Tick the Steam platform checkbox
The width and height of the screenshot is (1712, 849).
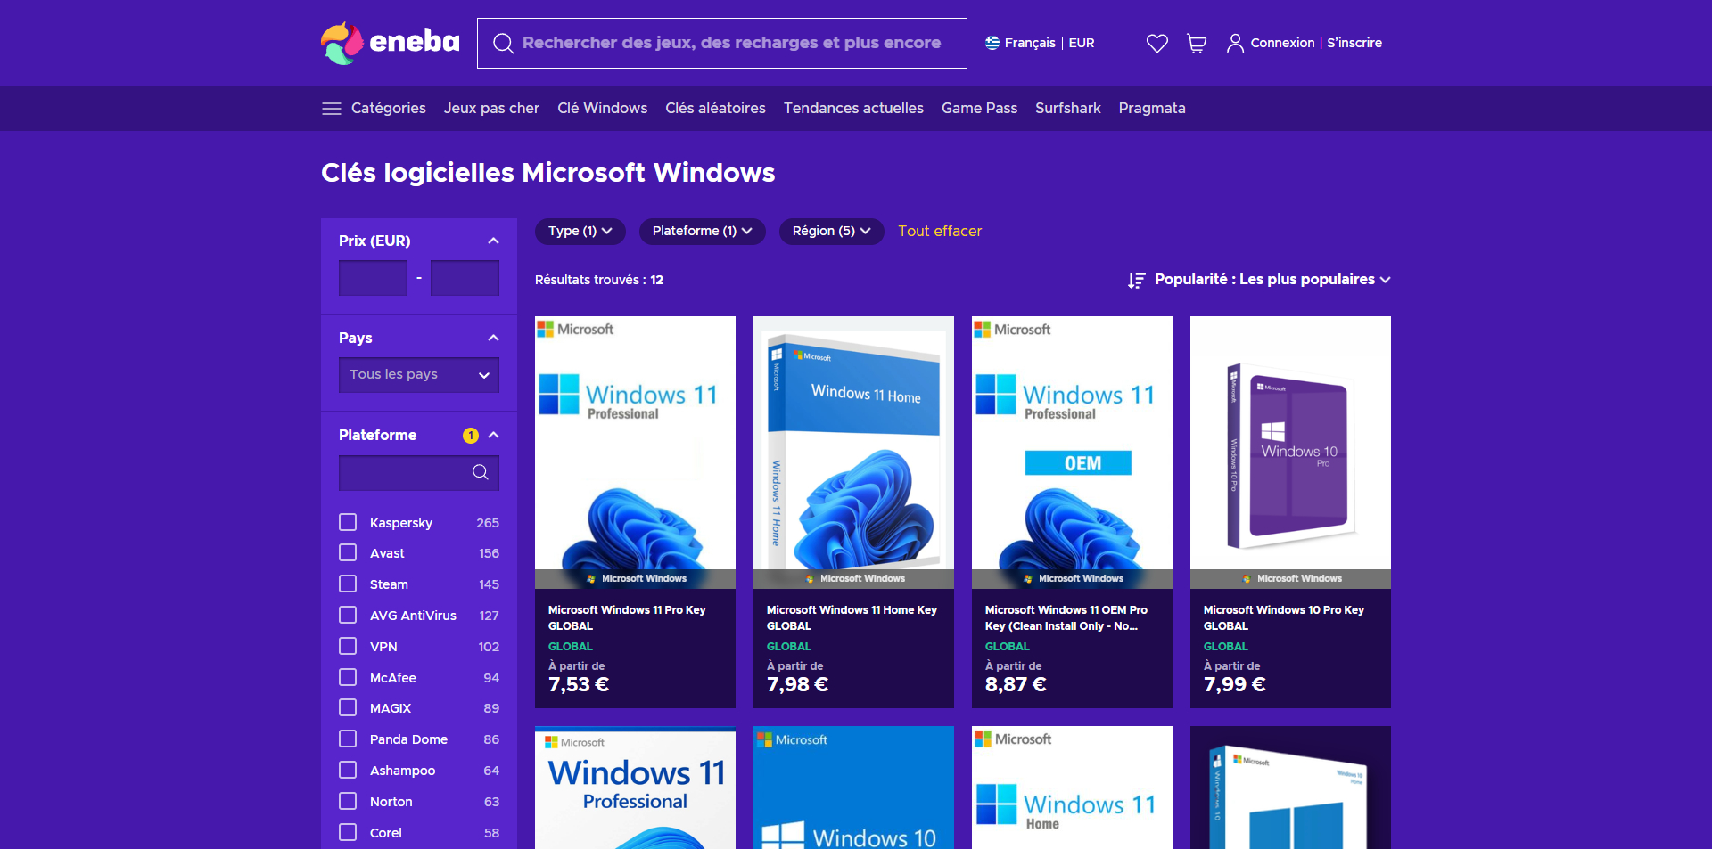click(x=348, y=584)
